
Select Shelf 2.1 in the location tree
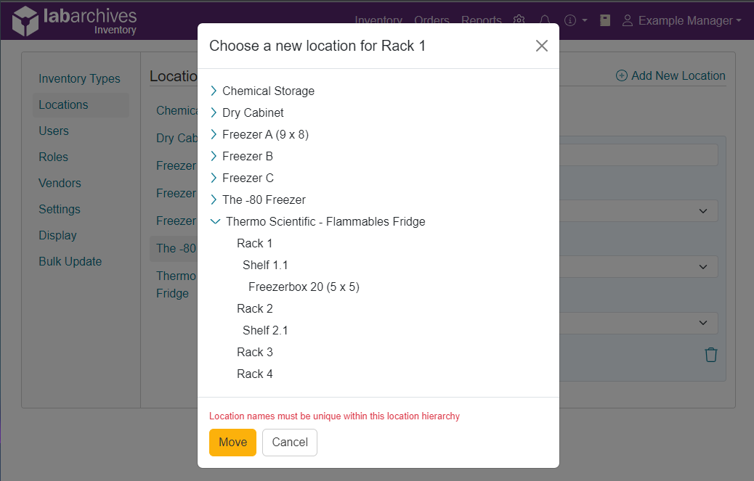(265, 330)
